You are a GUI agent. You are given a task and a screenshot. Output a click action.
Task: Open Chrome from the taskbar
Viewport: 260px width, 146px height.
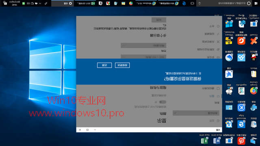(131, 3)
